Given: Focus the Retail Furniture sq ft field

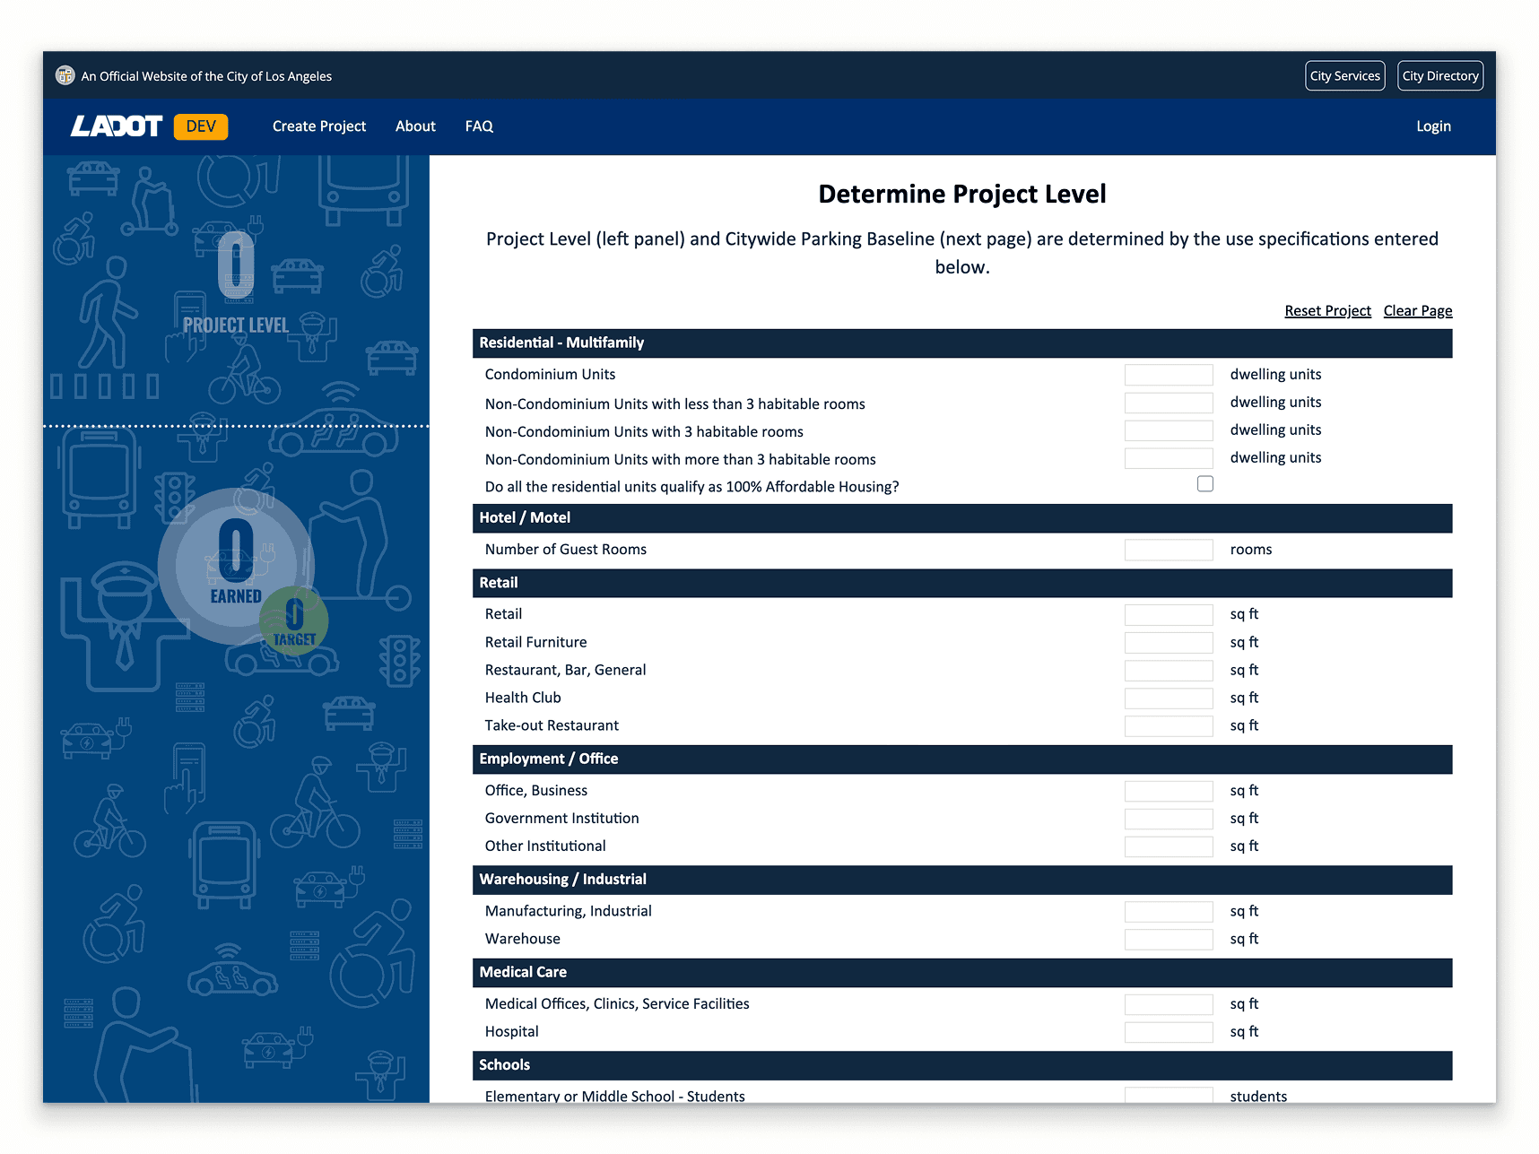Looking at the screenshot, I should (1169, 643).
